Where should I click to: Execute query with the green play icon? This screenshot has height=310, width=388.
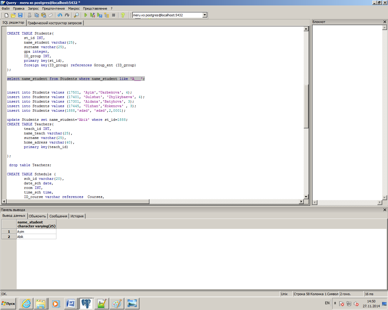click(x=86, y=15)
